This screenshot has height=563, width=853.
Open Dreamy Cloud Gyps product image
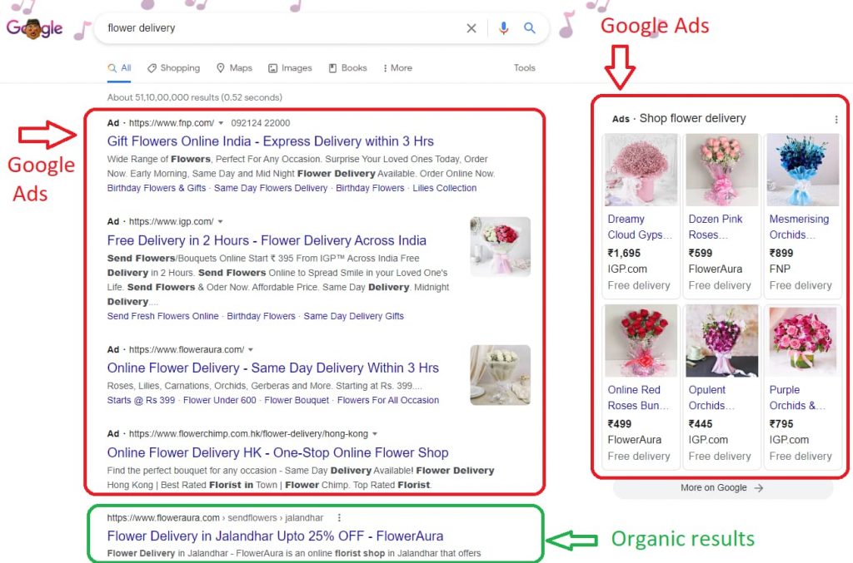(x=641, y=170)
